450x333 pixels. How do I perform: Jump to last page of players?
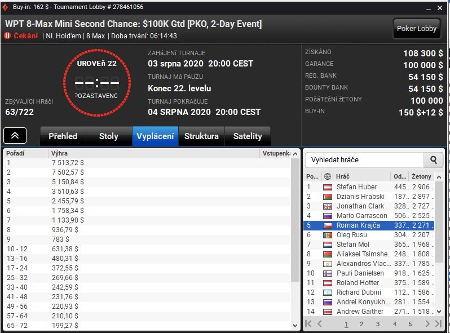pyautogui.click(x=438, y=324)
